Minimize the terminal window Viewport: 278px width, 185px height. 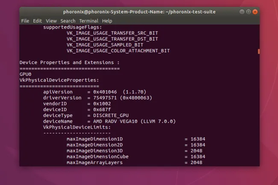coord(242,12)
